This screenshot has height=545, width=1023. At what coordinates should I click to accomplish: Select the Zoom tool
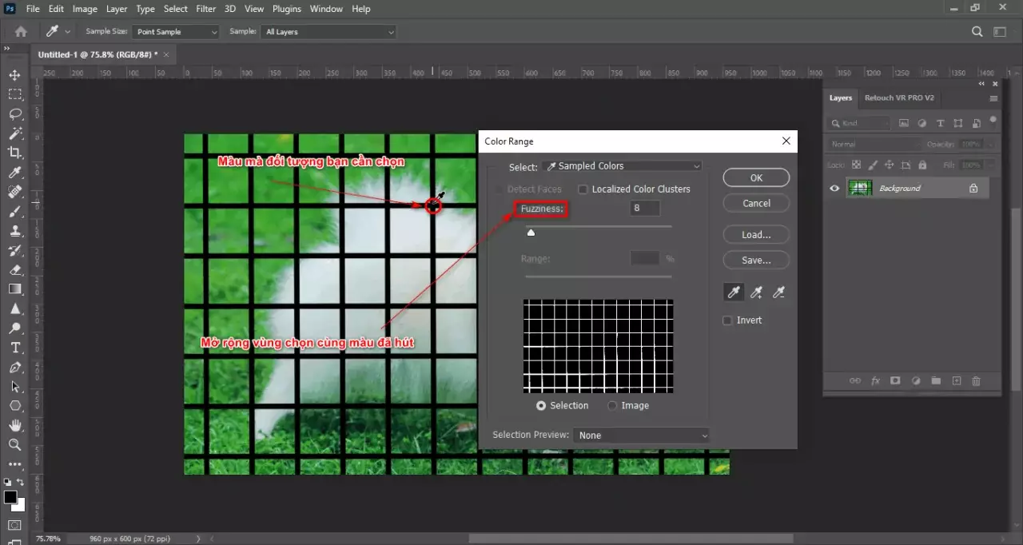pos(16,444)
